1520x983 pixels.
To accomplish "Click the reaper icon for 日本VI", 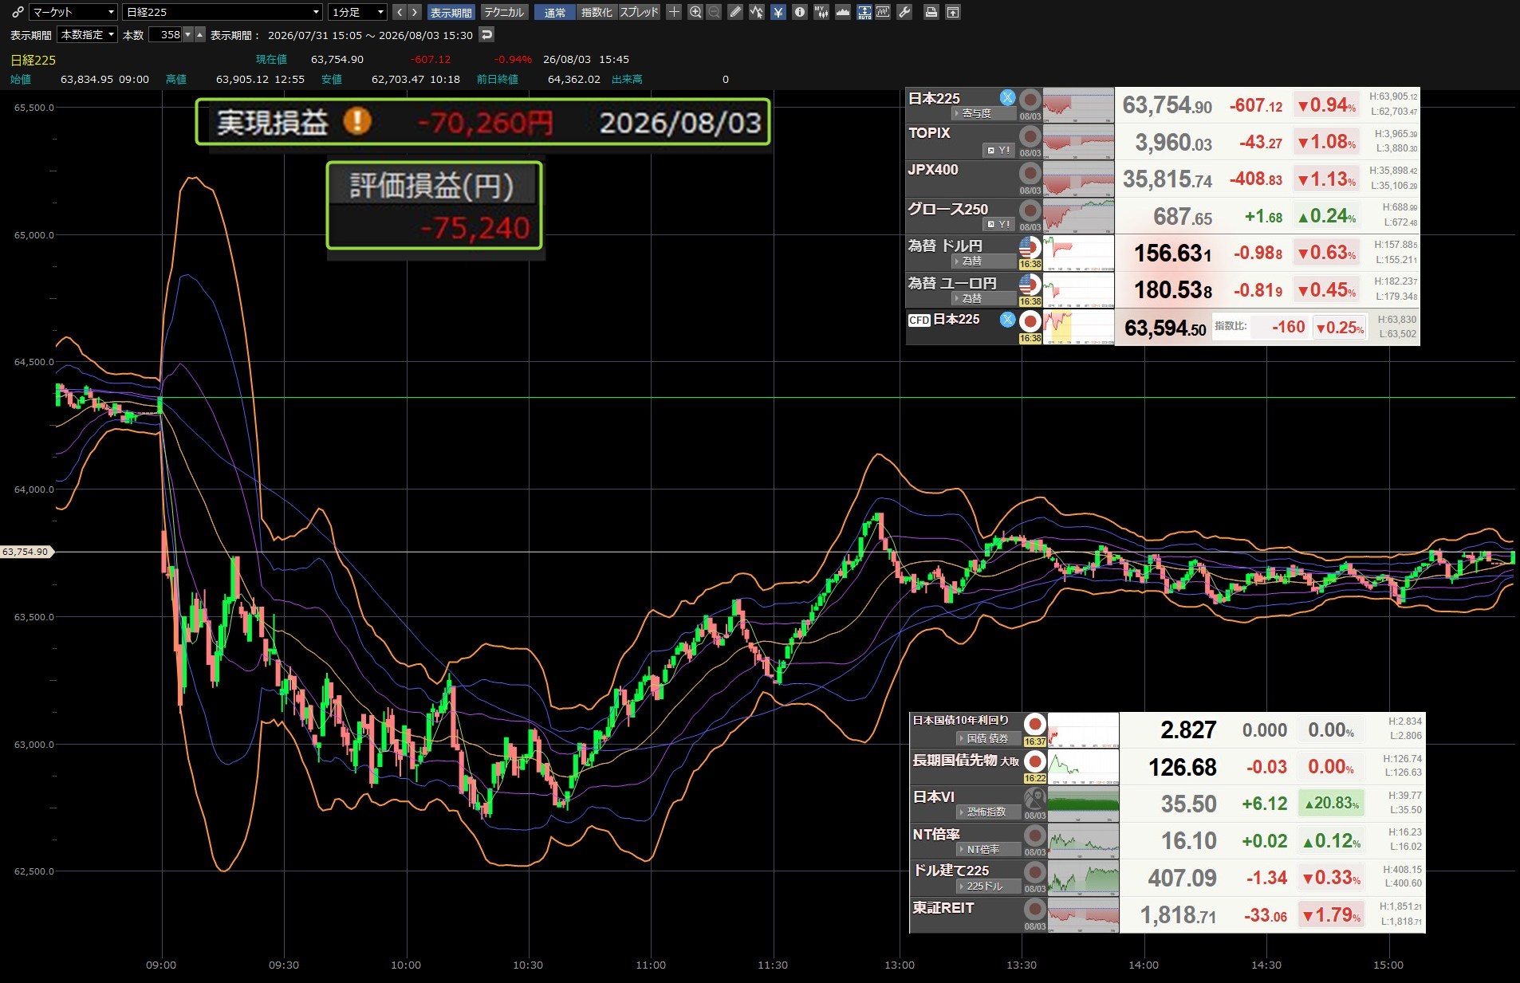I will pyautogui.click(x=1035, y=798).
